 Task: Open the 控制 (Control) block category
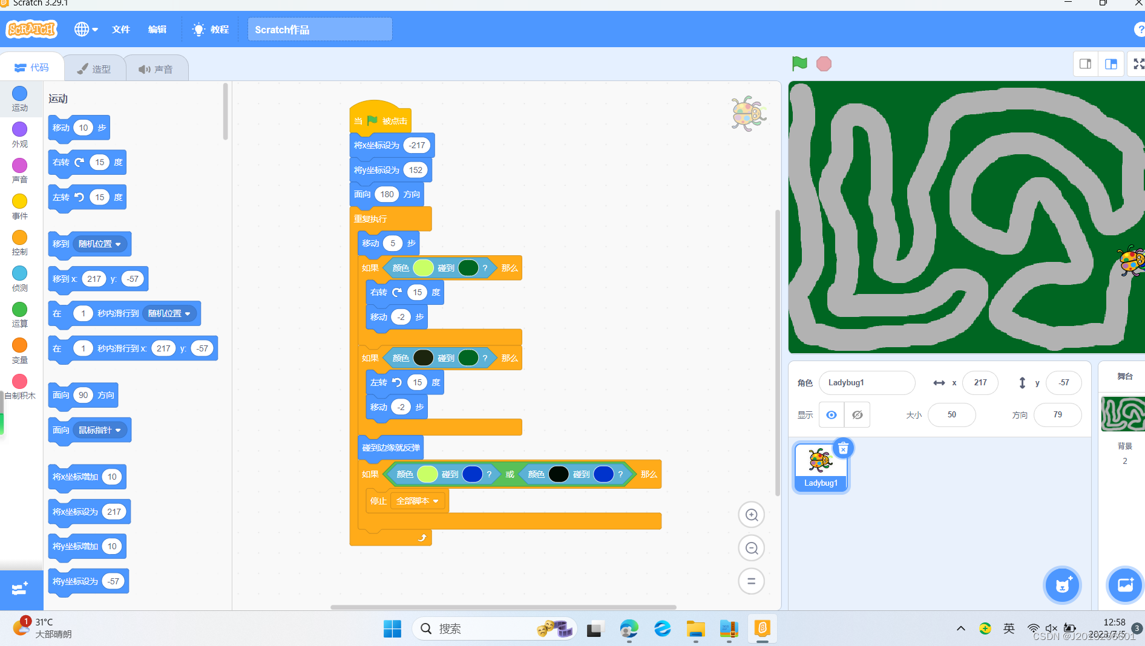(19, 242)
